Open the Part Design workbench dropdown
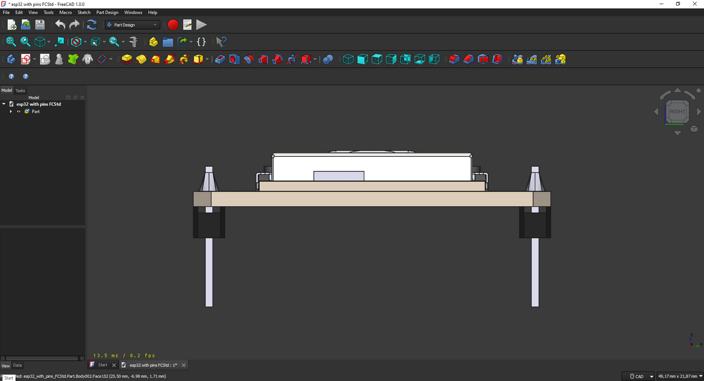Screen dimensions: 704x381 click(x=133, y=25)
